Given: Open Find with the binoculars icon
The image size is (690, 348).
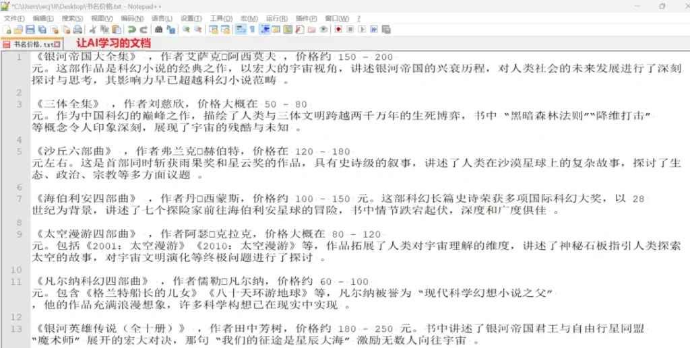Looking at the screenshot, I should [x=158, y=30].
